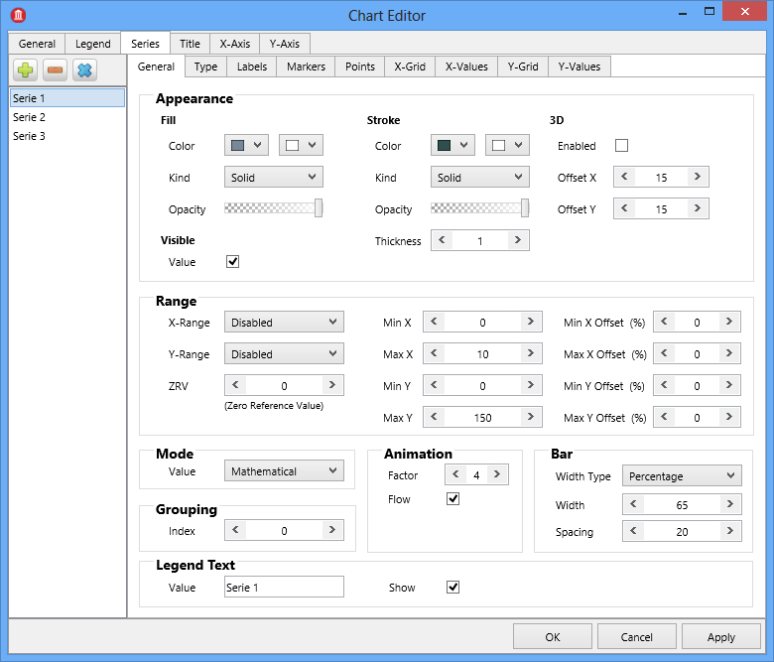This screenshot has width=774, height=662.
Task: Decrease Max X value
Action: click(434, 353)
